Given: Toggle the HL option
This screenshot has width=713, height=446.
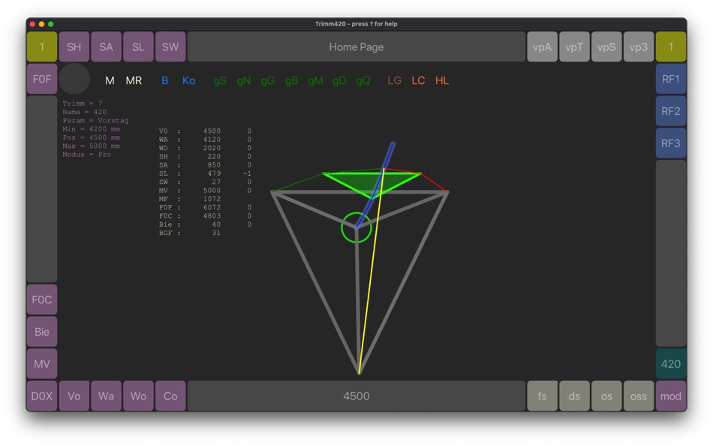Looking at the screenshot, I should (442, 80).
